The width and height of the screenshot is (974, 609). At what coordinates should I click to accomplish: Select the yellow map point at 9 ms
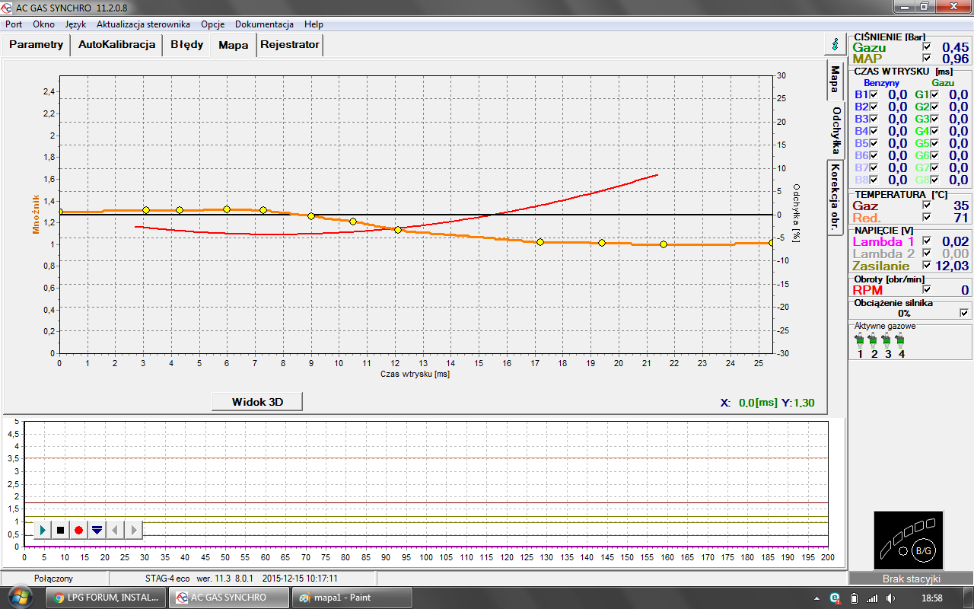[x=311, y=216]
